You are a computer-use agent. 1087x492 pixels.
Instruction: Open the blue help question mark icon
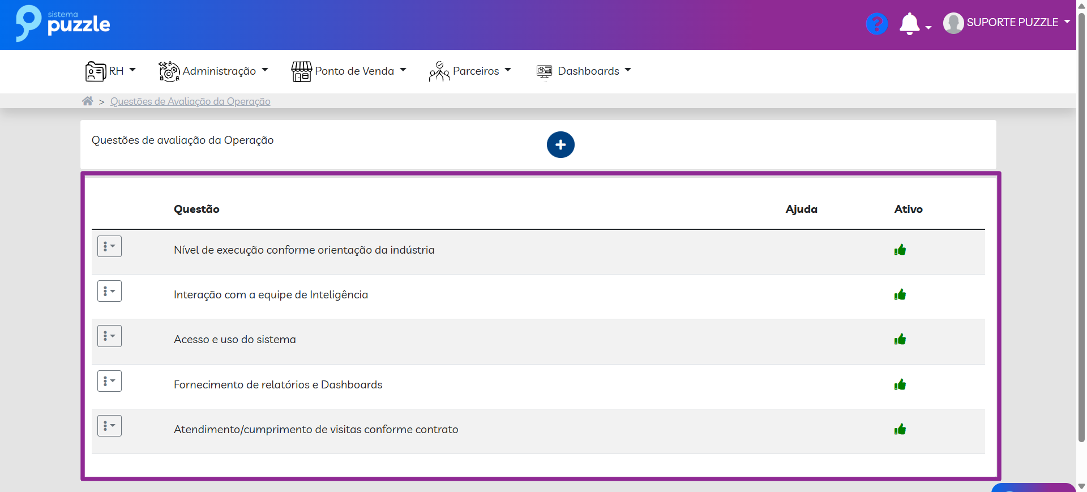(x=876, y=24)
